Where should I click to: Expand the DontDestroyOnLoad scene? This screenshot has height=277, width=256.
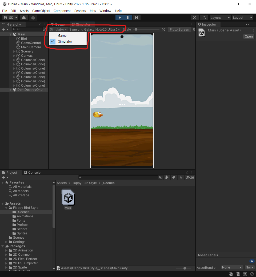coord(10,90)
